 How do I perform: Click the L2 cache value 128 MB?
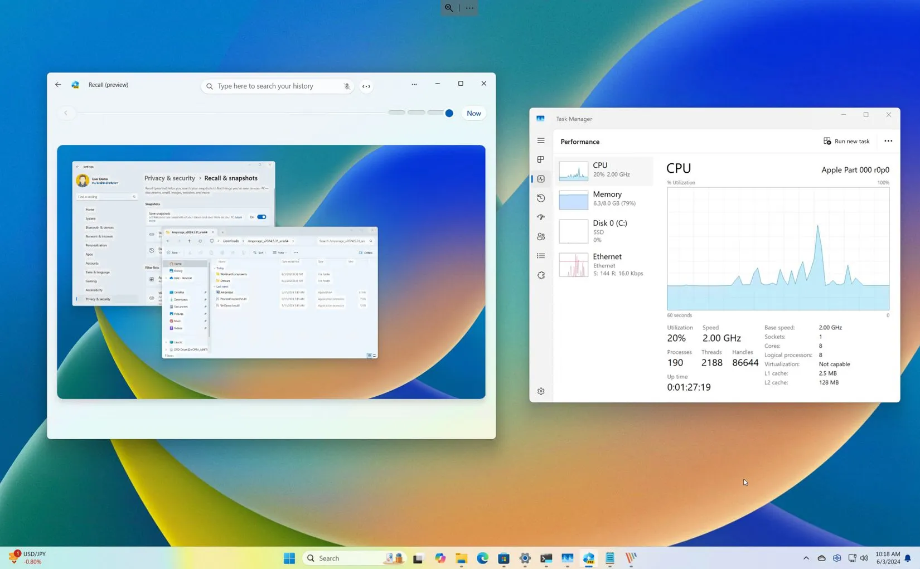pos(829,383)
